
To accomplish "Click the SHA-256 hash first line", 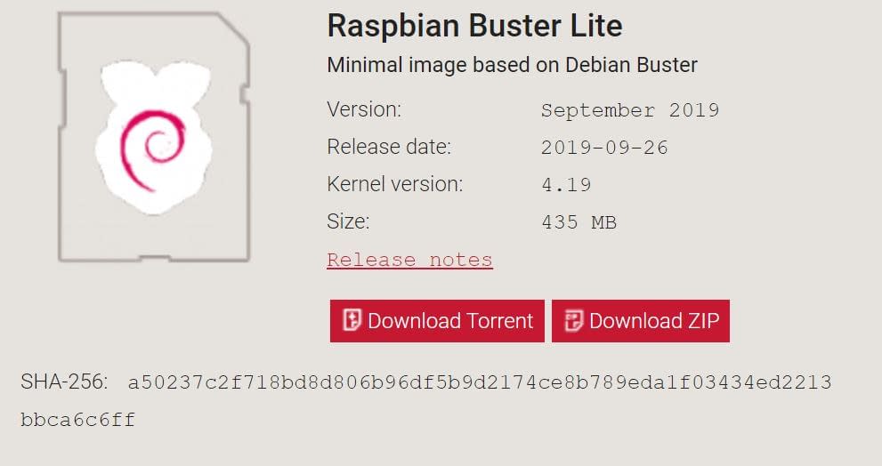I will [479, 382].
